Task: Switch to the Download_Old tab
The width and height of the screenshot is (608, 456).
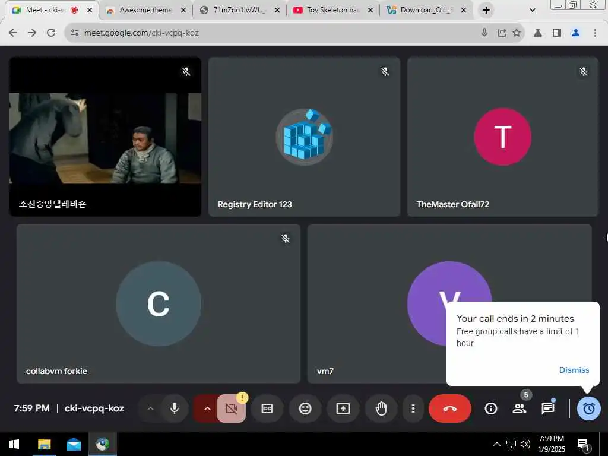Action: pyautogui.click(x=426, y=10)
